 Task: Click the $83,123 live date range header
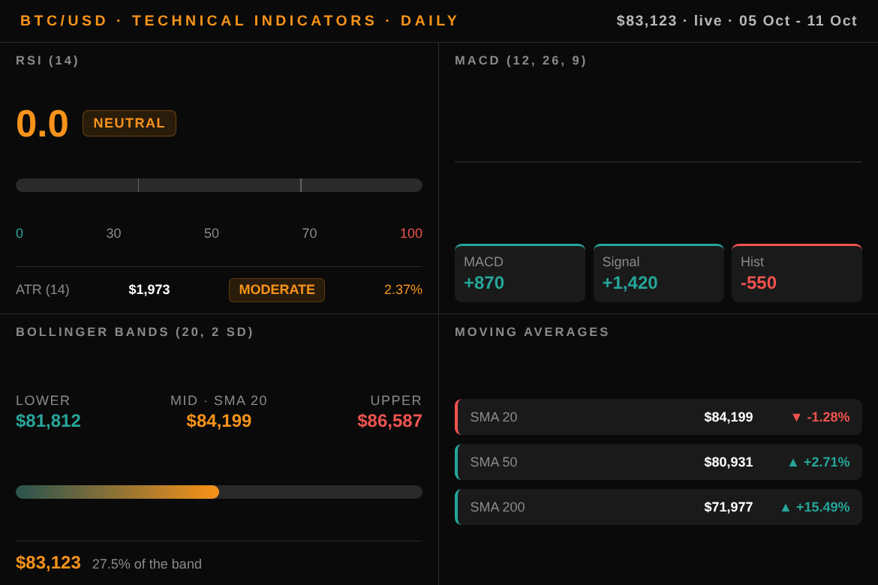click(x=736, y=21)
